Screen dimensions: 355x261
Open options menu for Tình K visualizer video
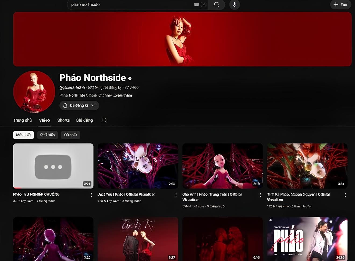coord(345,195)
